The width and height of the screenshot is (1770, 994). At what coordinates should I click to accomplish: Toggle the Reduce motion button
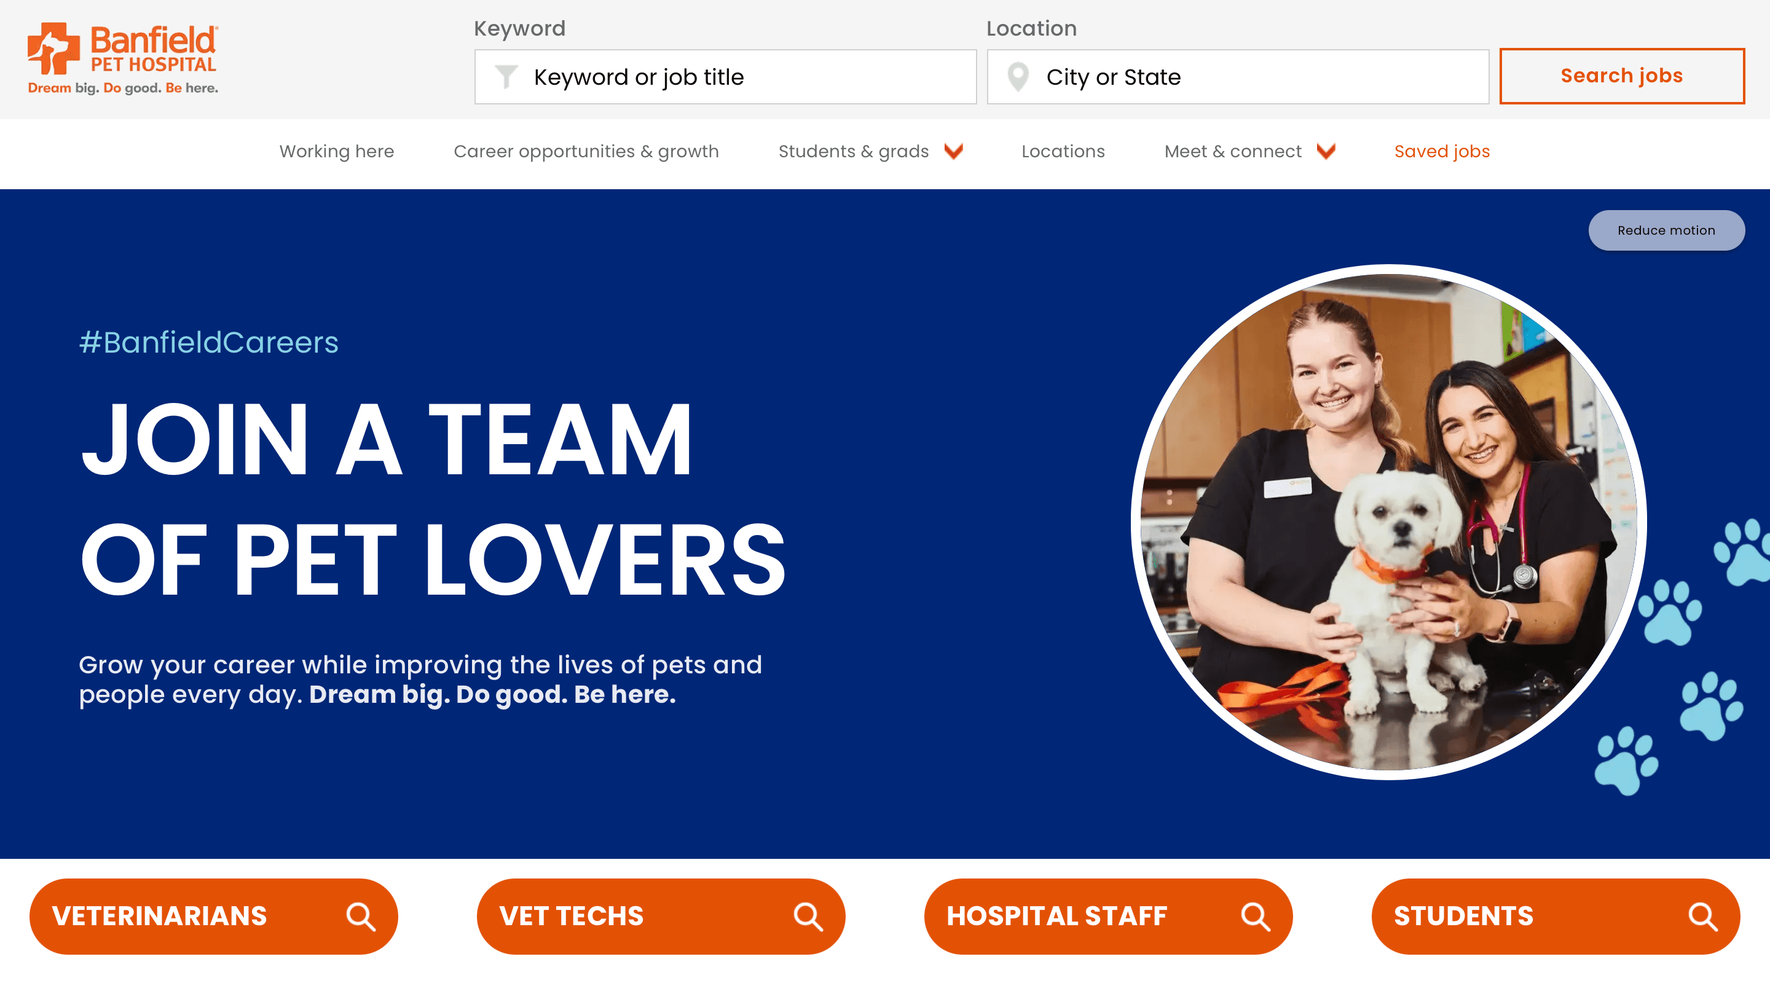pyautogui.click(x=1666, y=230)
